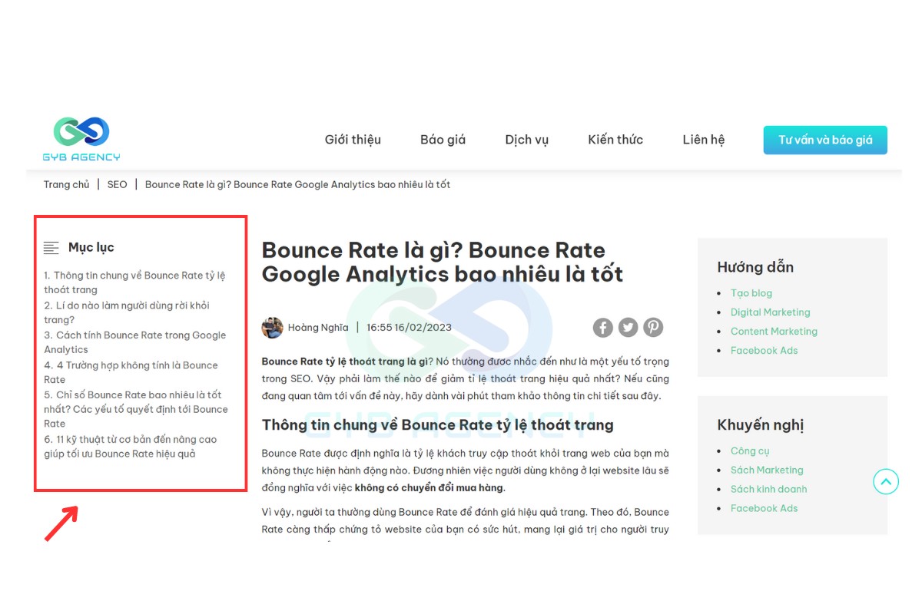Open the Liên hệ menu

[x=704, y=140]
